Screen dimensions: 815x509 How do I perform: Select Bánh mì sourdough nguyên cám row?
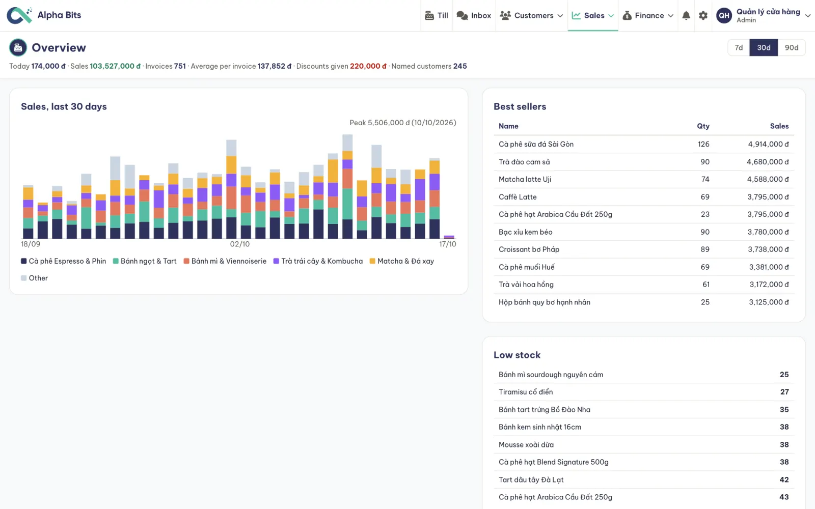click(644, 375)
